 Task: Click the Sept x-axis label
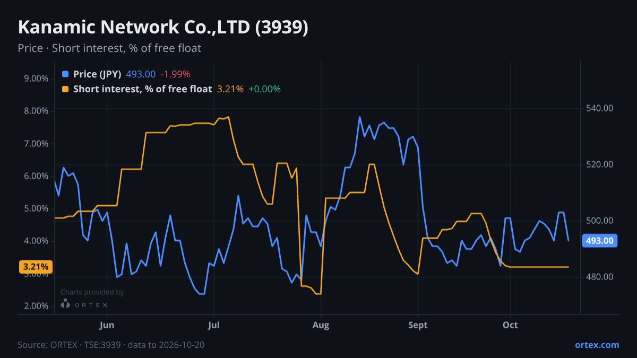[x=418, y=325]
